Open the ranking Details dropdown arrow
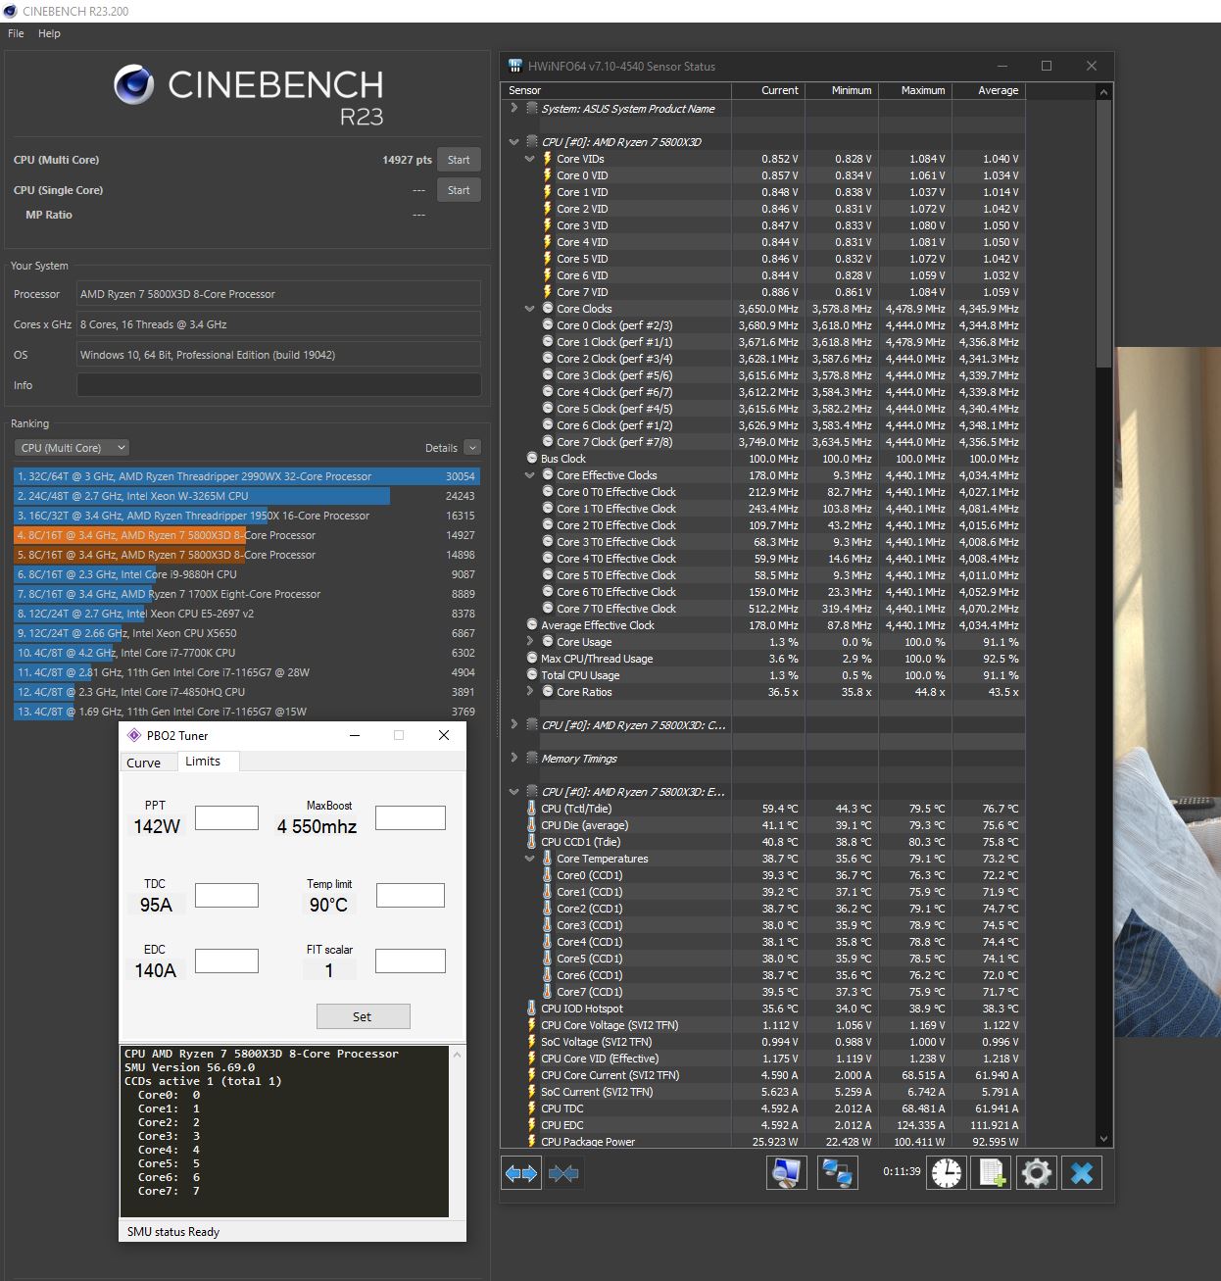Screen dimensions: 1221x1281 [x=472, y=448]
